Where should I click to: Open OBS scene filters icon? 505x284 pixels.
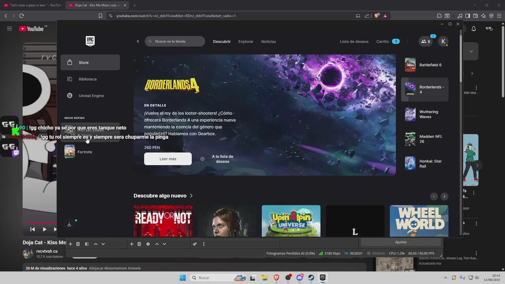coord(87,244)
